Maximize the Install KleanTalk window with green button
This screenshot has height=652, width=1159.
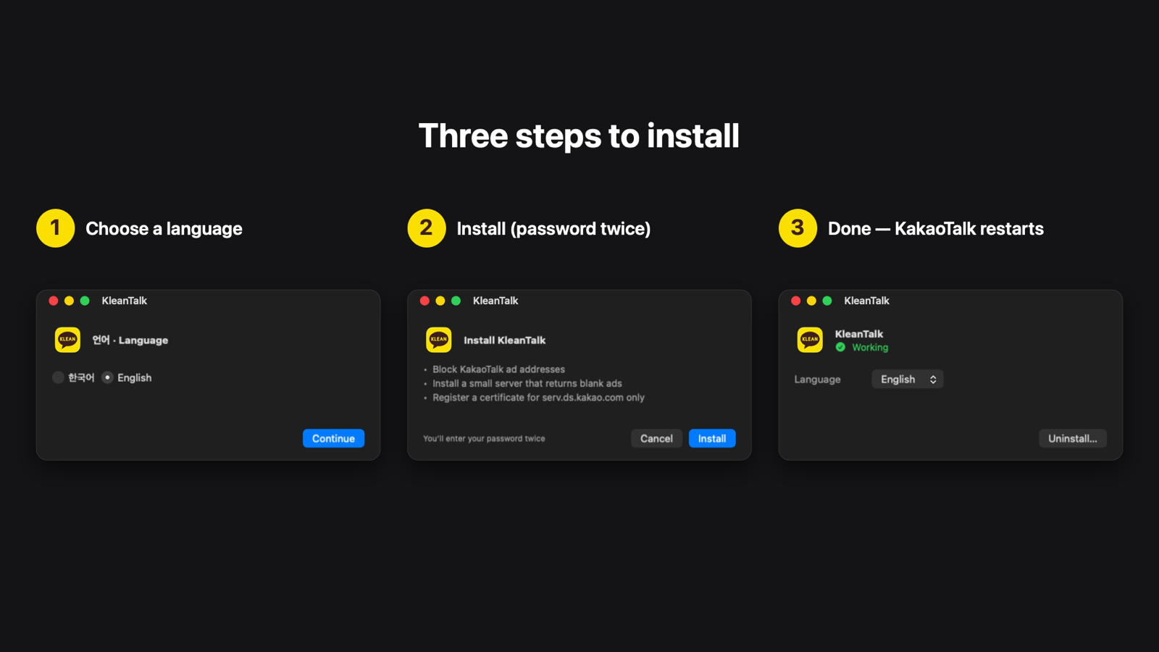456,301
